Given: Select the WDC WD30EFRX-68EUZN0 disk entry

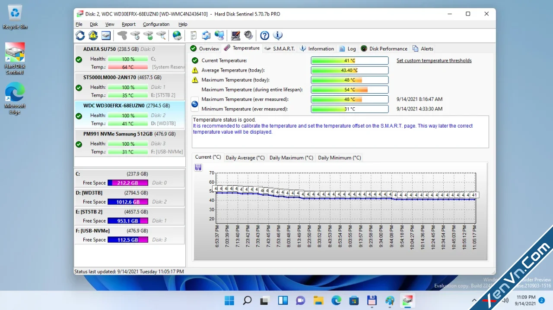Looking at the screenshot, I should 130,114.
